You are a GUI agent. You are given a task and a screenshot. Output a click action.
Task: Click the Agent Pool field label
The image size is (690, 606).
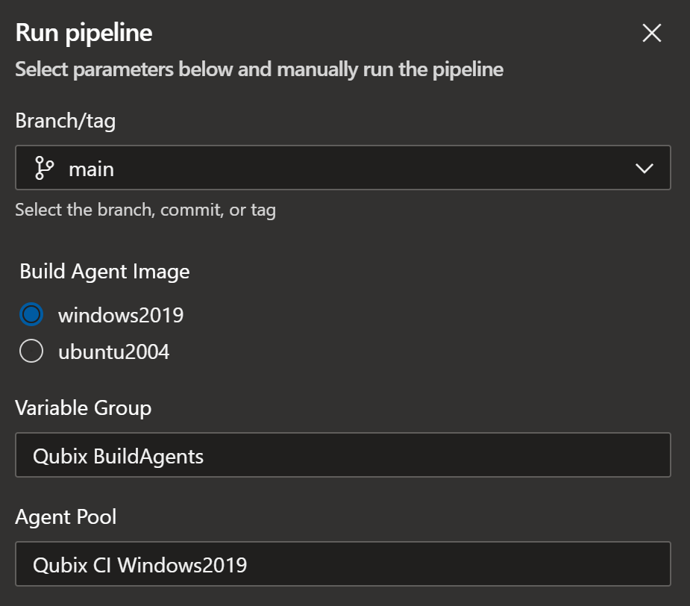pyautogui.click(x=66, y=516)
